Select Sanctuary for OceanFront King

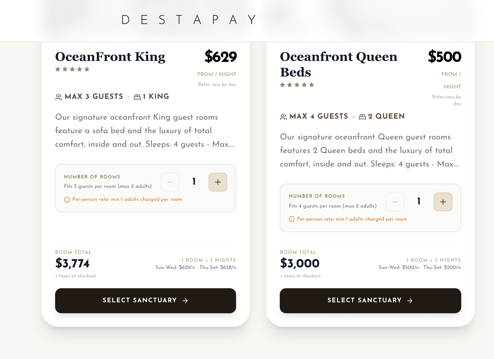[x=146, y=300]
